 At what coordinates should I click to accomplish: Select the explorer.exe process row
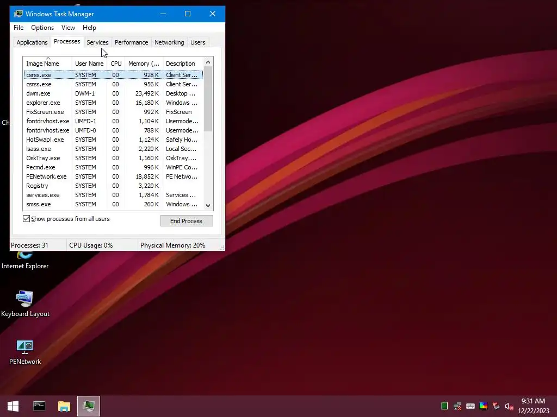(x=113, y=103)
